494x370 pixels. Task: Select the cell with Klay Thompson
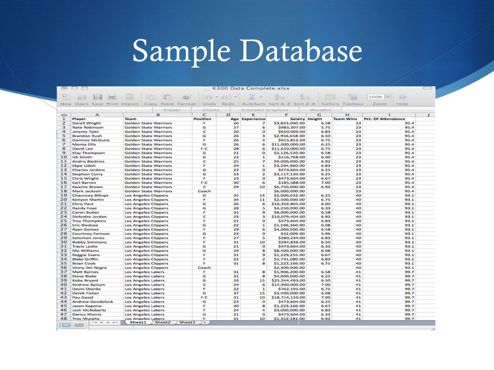click(x=97, y=153)
